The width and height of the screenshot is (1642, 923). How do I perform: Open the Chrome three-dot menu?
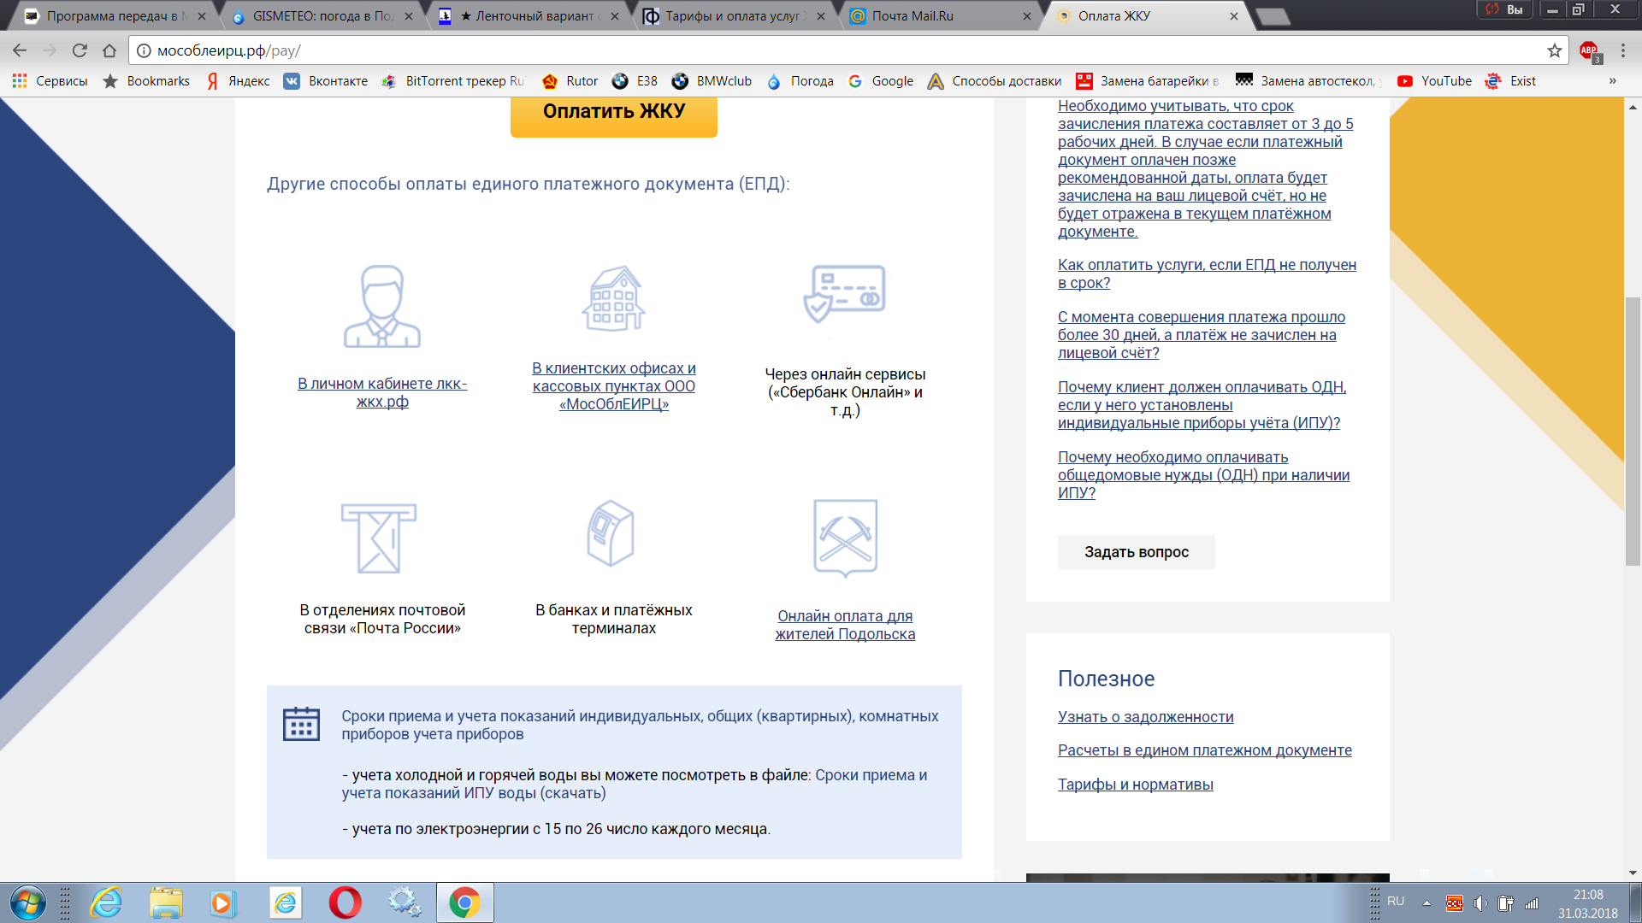(1622, 50)
